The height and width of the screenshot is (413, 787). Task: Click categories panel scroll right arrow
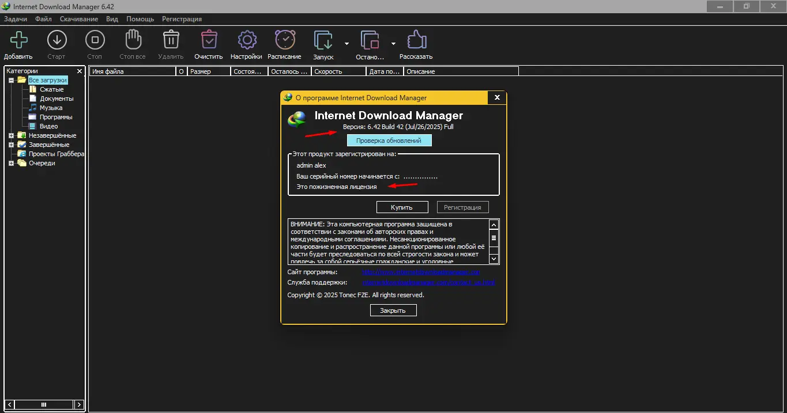pyautogui.click(x=80, y=404)
